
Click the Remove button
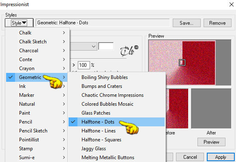tap(217, 23)
